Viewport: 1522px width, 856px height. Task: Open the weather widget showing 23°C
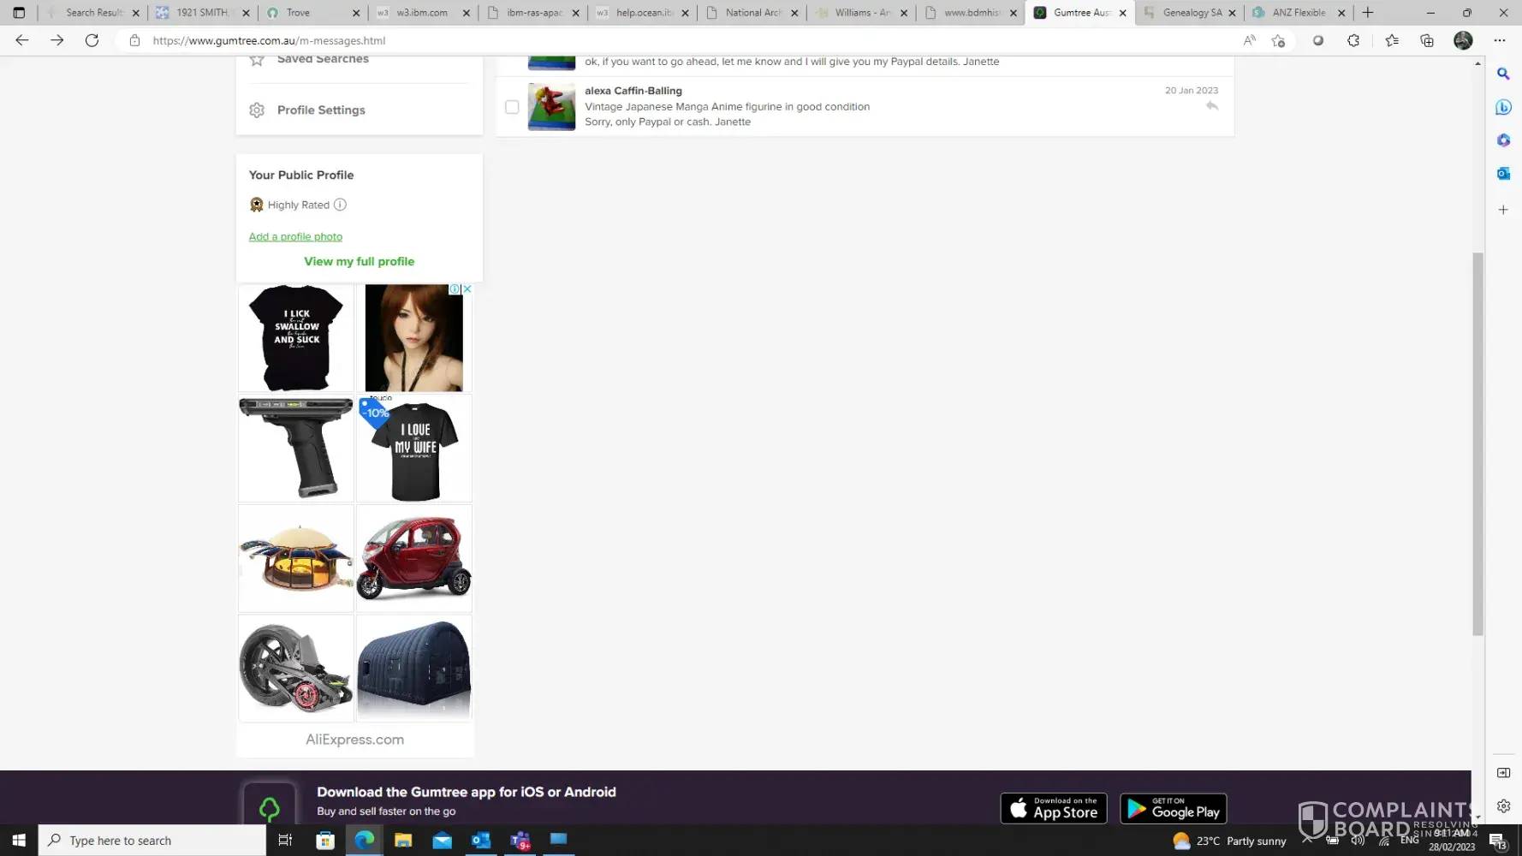pyautogui.click(x=1230, y=841)
